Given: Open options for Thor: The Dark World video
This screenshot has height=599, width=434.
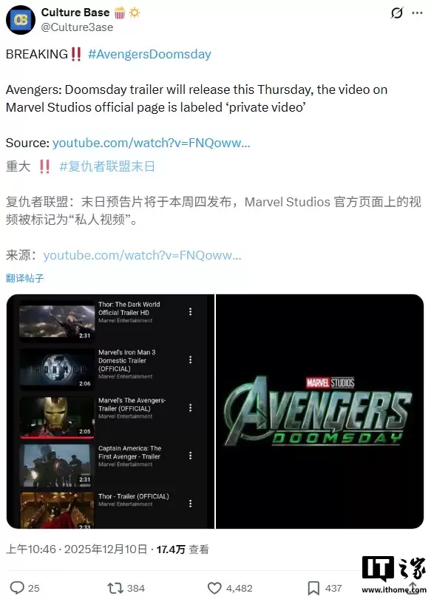Looking at the screenshot, I should 190,312.
